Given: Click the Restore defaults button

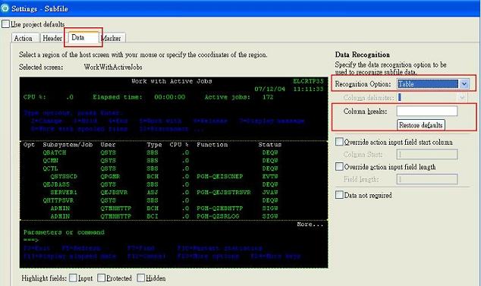Looking at the screenshot, I should pos(420,125).
